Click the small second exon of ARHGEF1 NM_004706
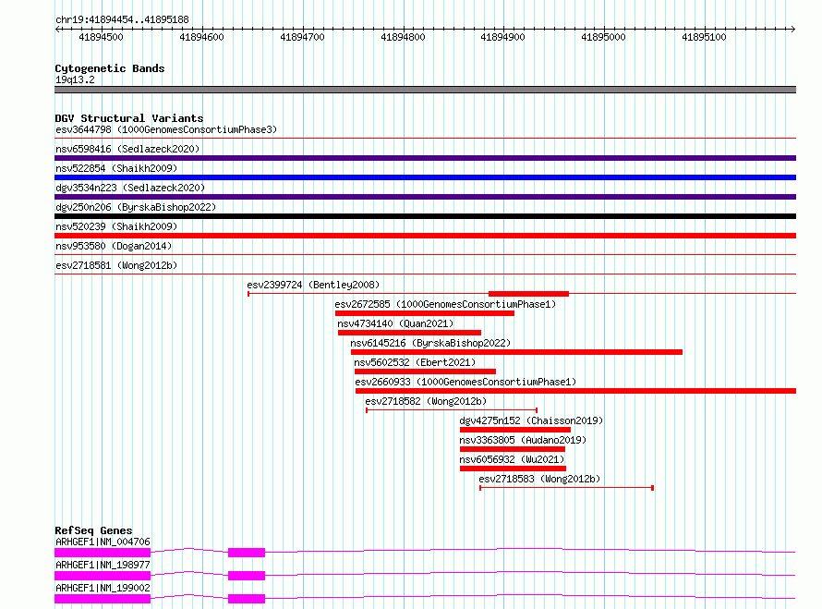Viewport: 822px width, 609px height. click(247, 553)
